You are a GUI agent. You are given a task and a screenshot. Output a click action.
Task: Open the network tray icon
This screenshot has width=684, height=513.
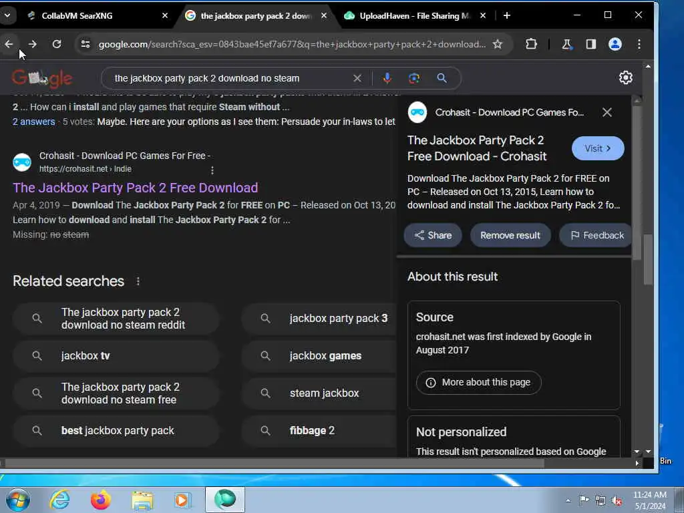[601, 501]
